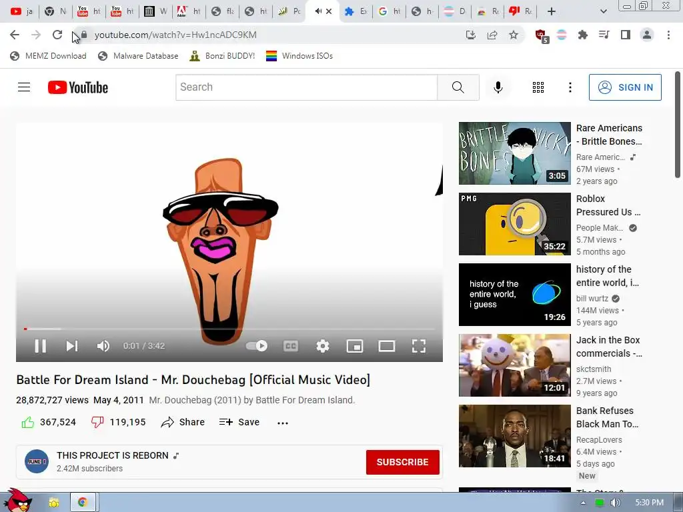Switch to first YouTube tab
The height and width of the screenshot is (512, 683).
(x=21, y=11)
